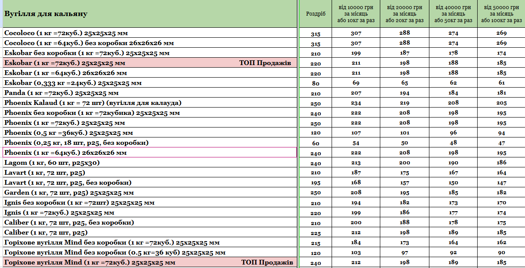Click value 101 in Phoenix 0,5 кг row

(405, 133)
